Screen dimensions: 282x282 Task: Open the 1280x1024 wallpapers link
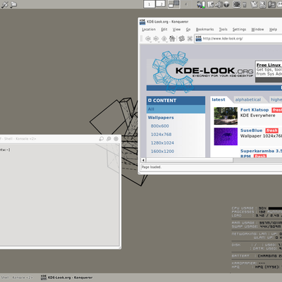(x=162, y=143)
